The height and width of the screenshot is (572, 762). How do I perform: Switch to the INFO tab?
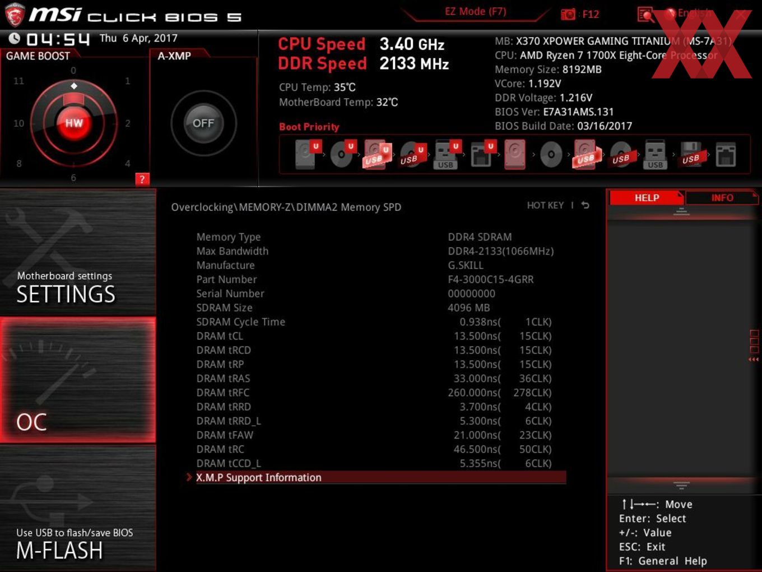pyautogui.click(x=722, y=197)
